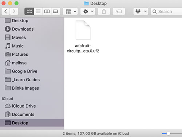Click the red close window button

[4, 3]
